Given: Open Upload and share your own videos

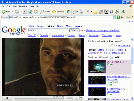Looking at the screenshot, I should coord(103,30).
